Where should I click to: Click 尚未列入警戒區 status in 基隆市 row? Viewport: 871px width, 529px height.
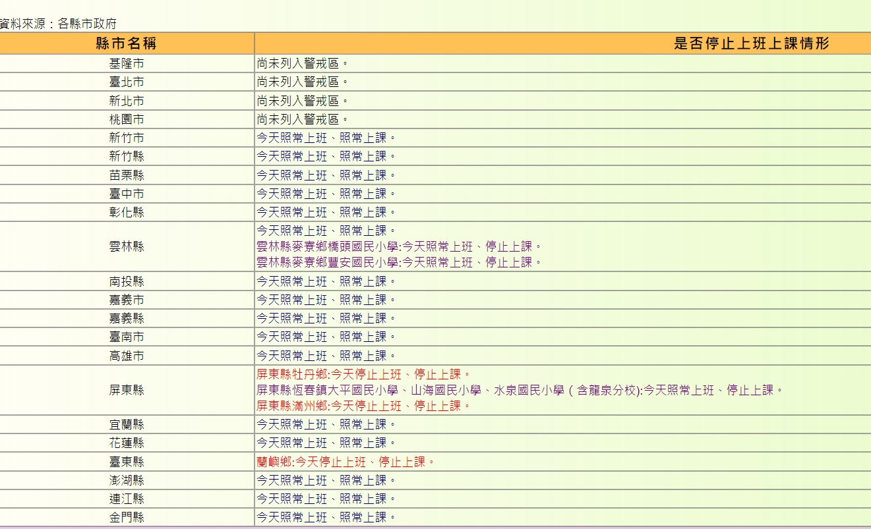pyautogui.click(x=302, y=64)
